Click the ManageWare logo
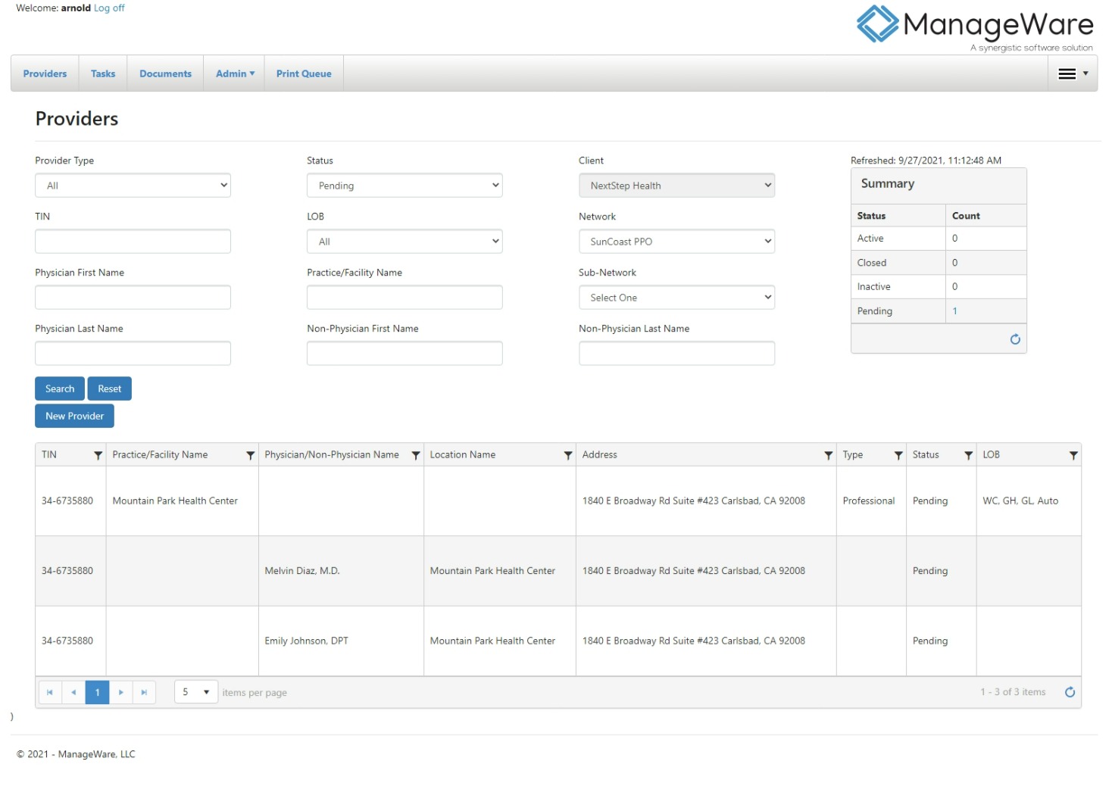 pos(975,28)
